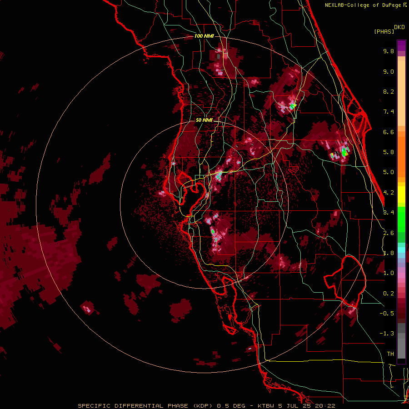Click the 9.8 scale value
The width and height of the screenshot is (409, 409).
pos(389,51)
